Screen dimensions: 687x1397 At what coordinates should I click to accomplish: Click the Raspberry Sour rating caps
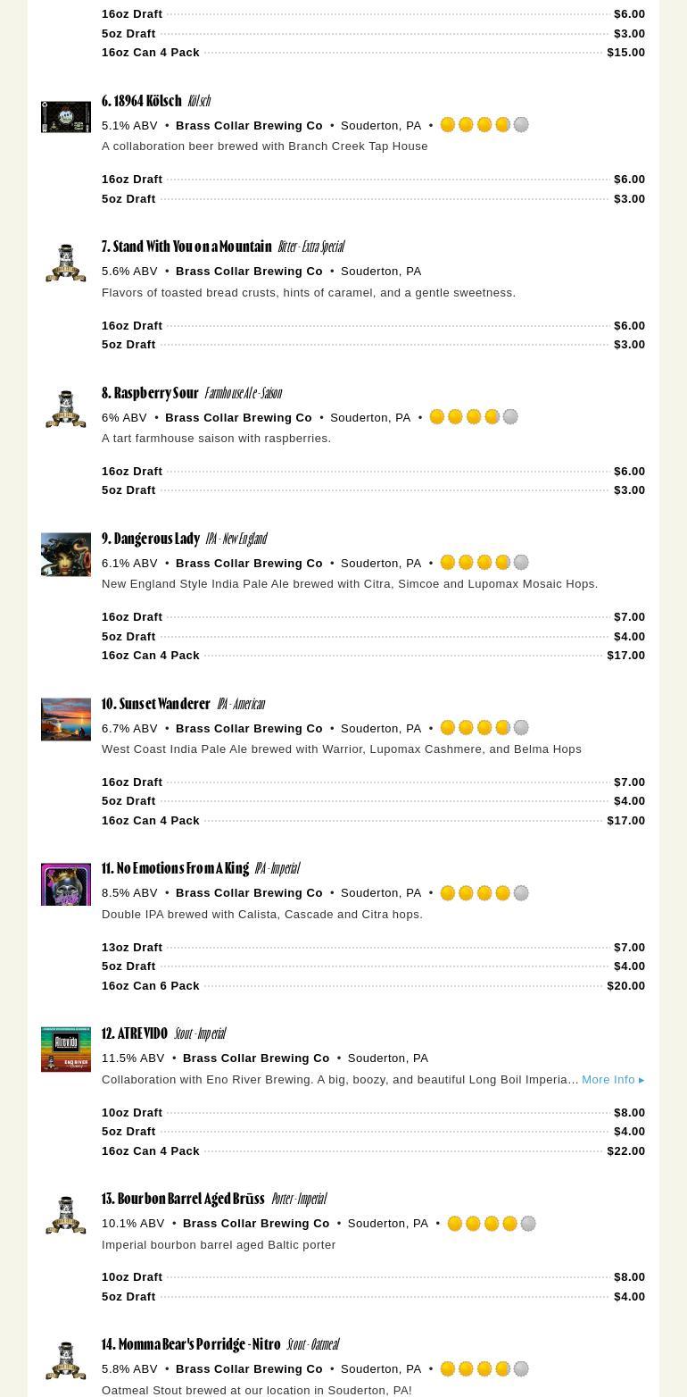[474, 417]
